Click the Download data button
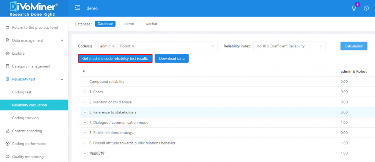Viewport: 375px width, 162px height. pos(171,58)
